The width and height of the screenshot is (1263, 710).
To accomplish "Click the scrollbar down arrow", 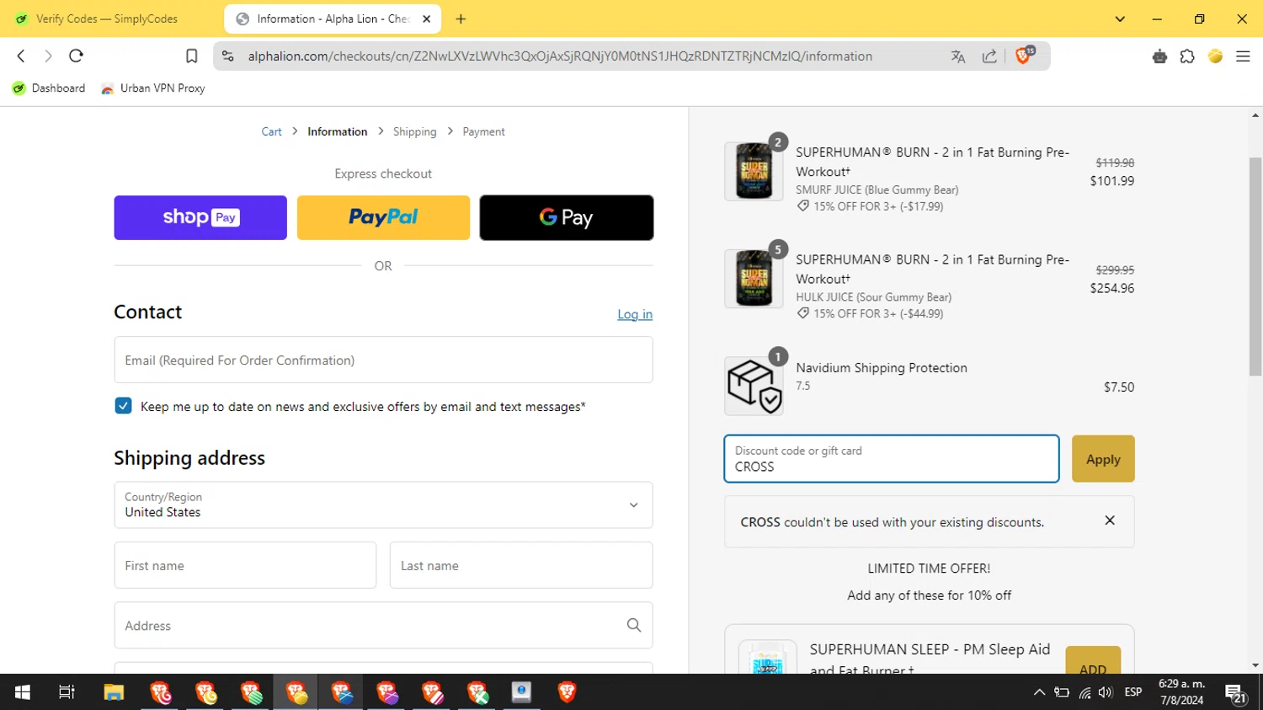I will pos(1255,665).
